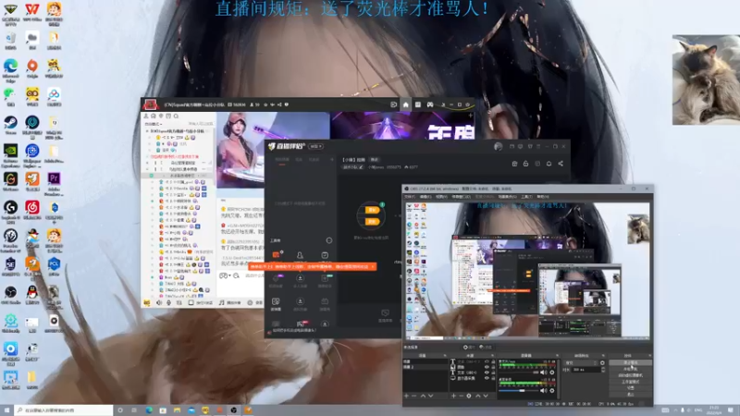Toggle visibility eye of image source in OBS
Image resolution: width=740 pixels, height=416 pixels.
pyautogui.click(x=487, y=367)
